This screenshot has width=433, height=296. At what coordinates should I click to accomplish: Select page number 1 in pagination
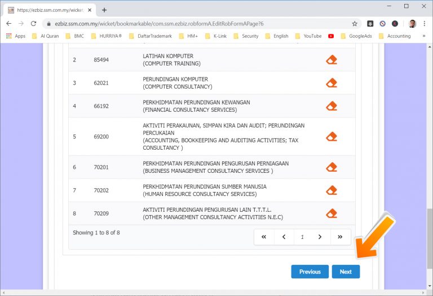pos(302,237)
